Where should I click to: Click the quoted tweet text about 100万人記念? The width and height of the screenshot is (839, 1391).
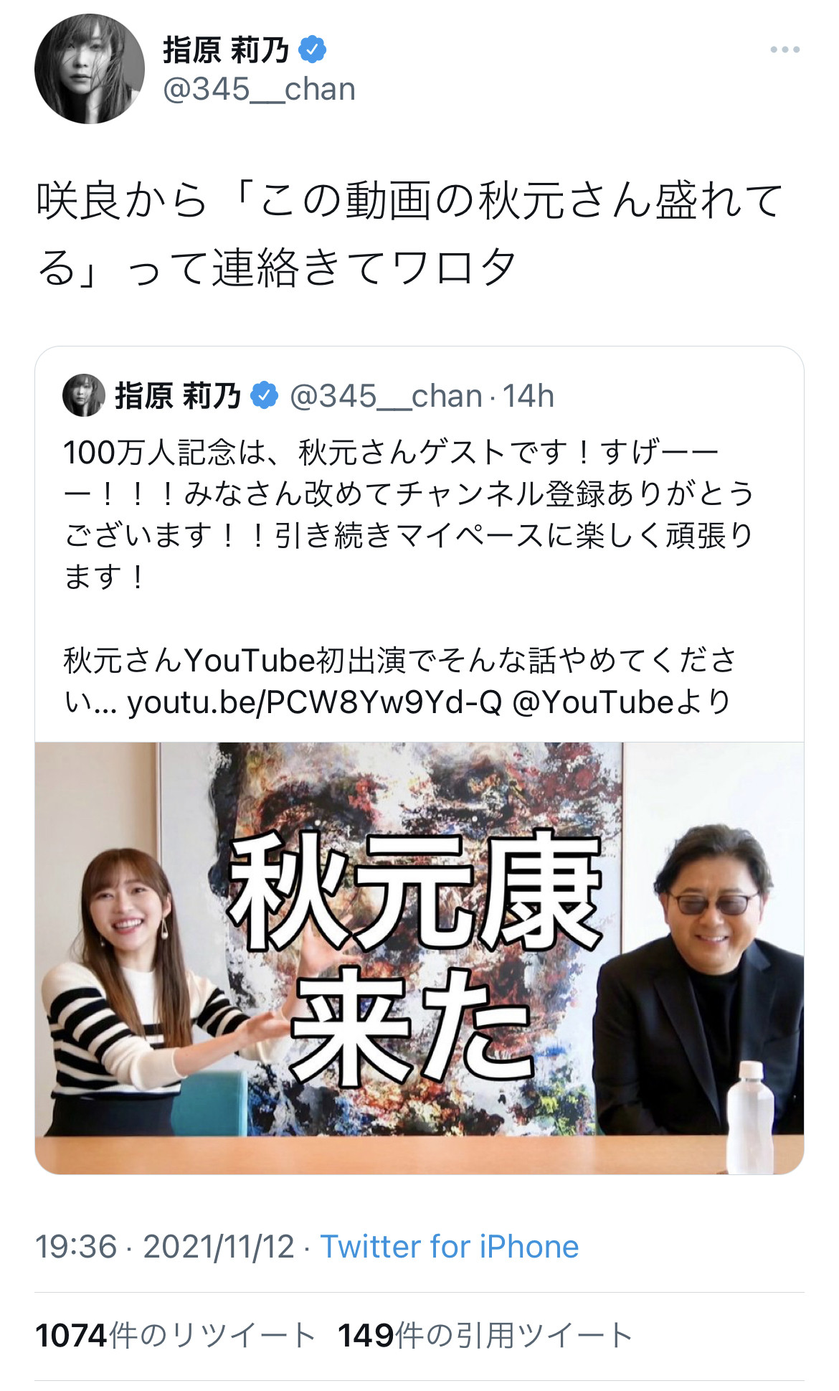pyautogui.click(x=409, y=514)
